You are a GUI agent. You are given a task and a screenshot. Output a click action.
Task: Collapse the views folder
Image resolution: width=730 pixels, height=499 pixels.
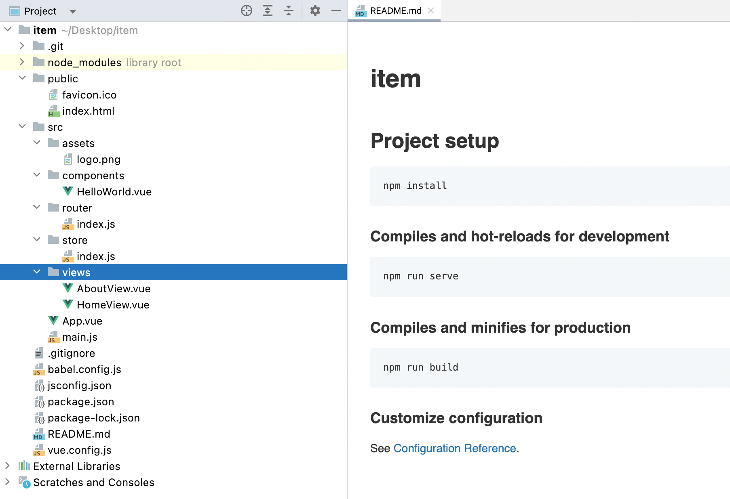pos(37,272)
